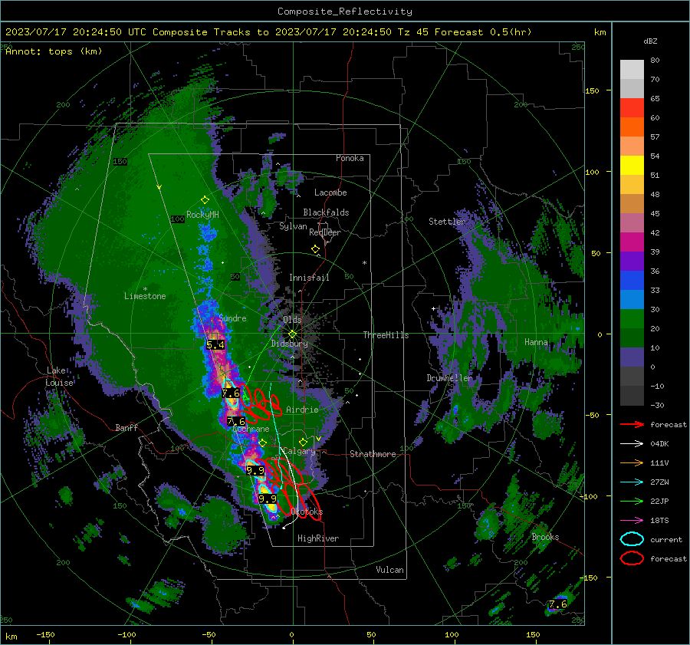
Task: Click the Sylvan label
Action: [x=293, y=226]
